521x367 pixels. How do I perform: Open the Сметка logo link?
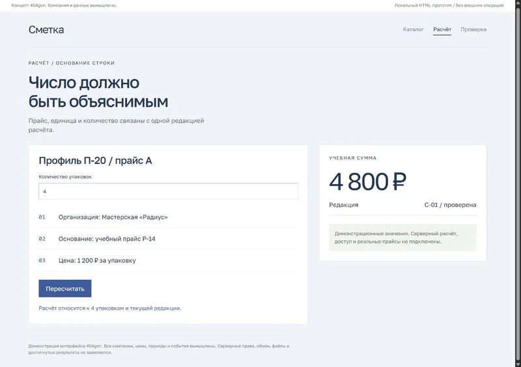46,29
